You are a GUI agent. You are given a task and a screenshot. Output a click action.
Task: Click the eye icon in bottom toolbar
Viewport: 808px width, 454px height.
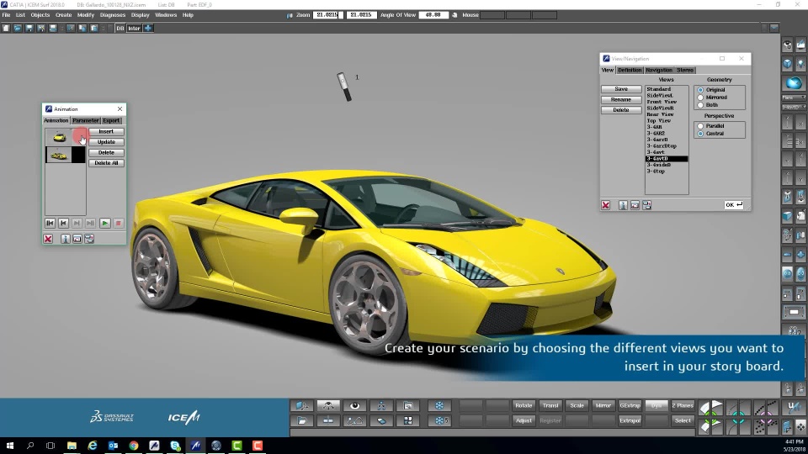tap(354, 405)
